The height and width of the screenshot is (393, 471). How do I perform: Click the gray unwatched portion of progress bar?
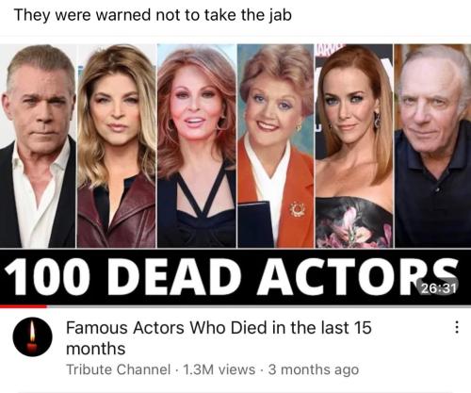tap(259, 306)
